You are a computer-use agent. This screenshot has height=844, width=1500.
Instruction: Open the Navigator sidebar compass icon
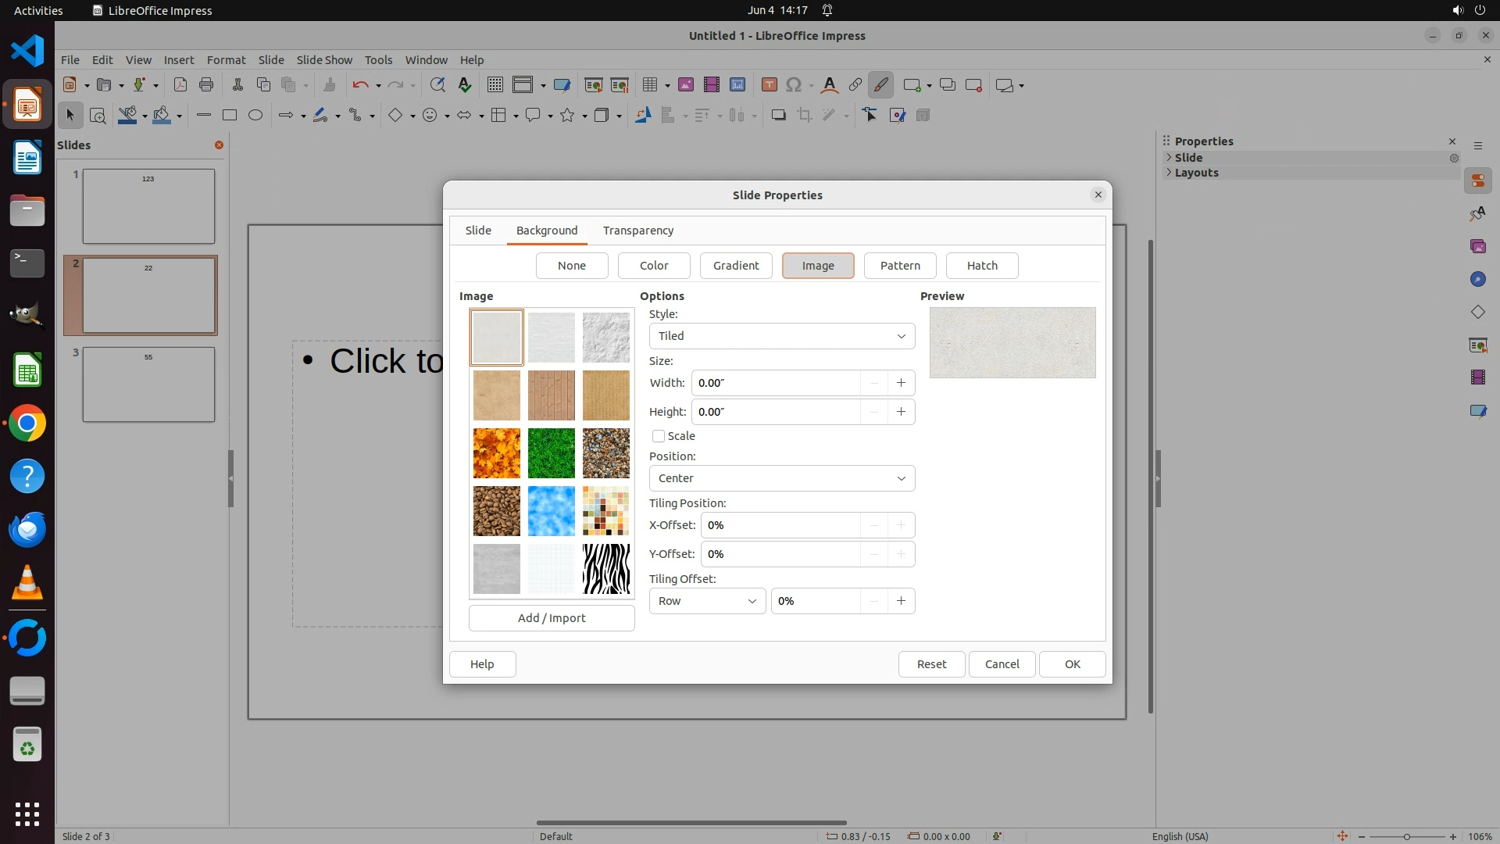click(x=1477, y=280)
